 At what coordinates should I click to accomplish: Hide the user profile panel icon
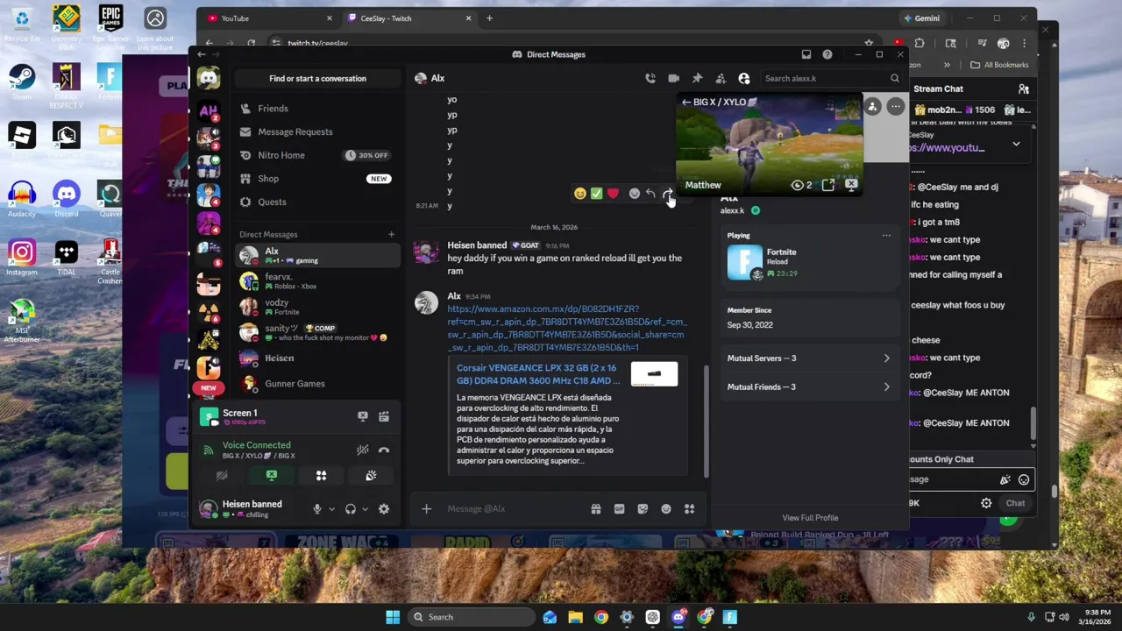click(744, 78)
